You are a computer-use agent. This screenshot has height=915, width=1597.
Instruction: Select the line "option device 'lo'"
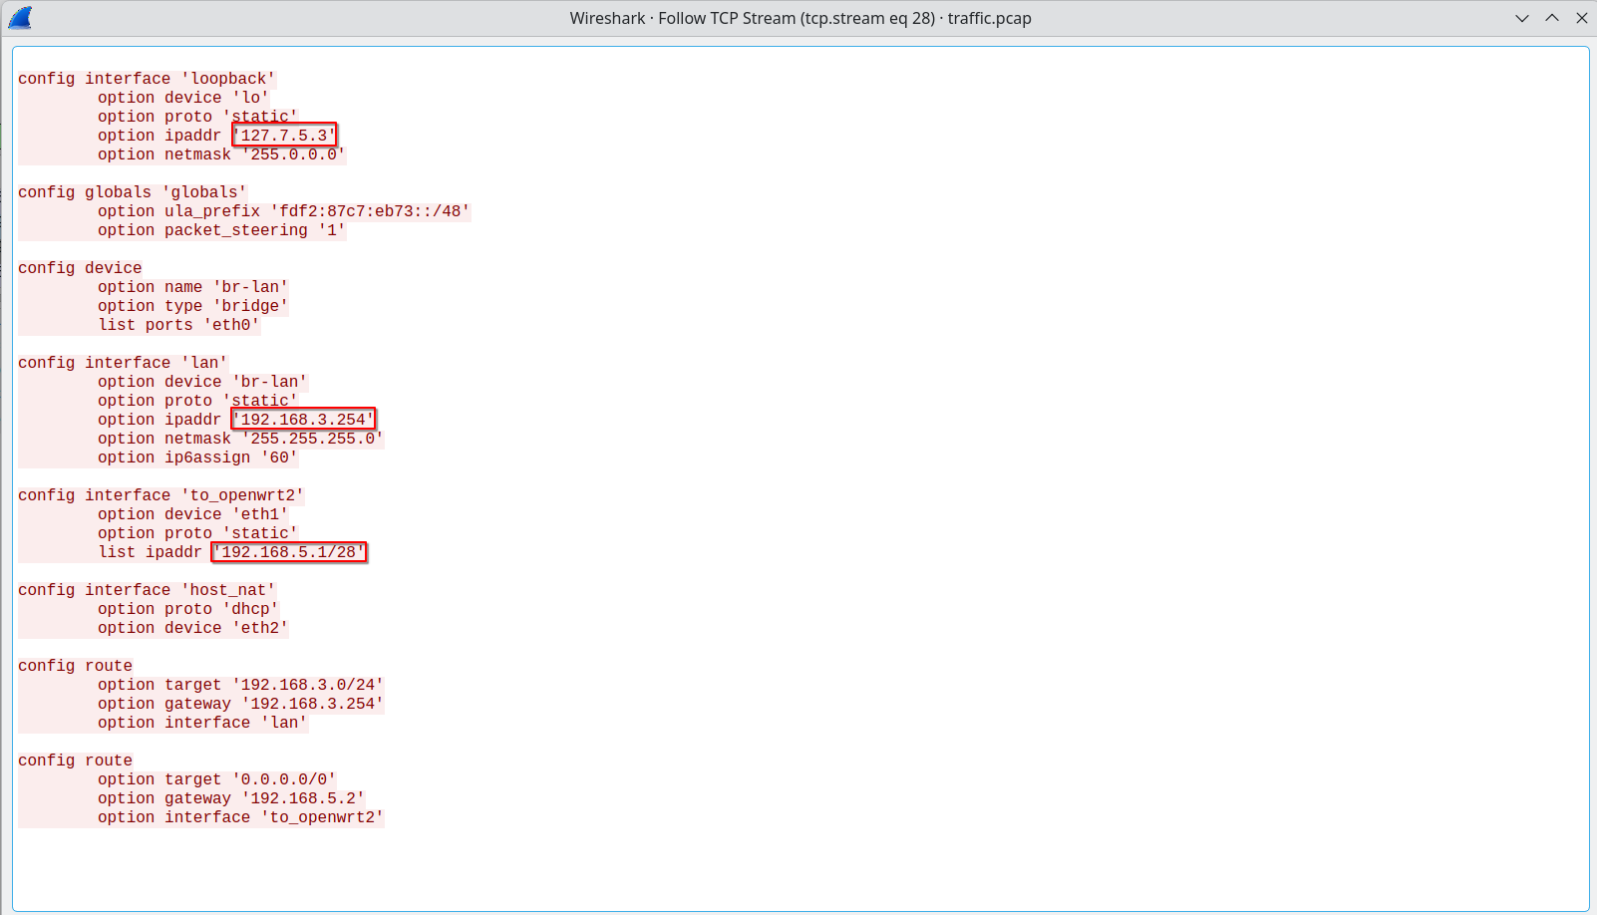click(183, 98)
